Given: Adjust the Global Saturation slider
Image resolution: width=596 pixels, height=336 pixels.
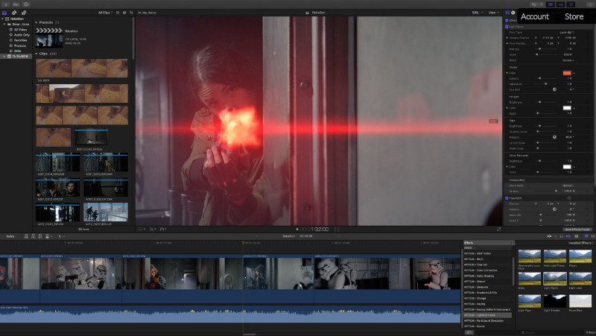Looking at the screenshot, I should tap(545, 83).
